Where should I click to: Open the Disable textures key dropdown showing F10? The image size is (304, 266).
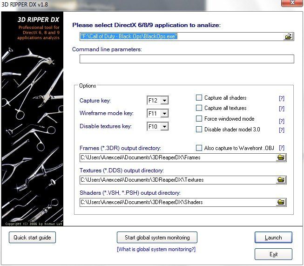(165, 127)
